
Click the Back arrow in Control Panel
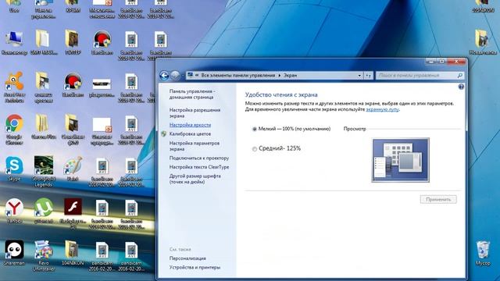pyautogui.click(x=164, y=76)
